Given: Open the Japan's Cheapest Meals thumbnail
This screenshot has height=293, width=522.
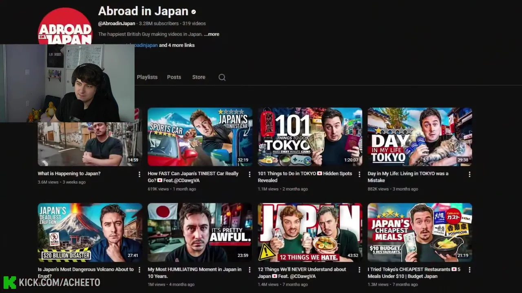Looking at the screenshot, I should coord(420,232).
